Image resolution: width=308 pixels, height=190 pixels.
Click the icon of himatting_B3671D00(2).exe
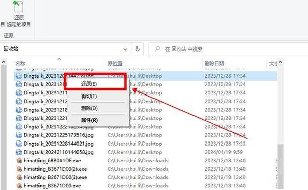19,169
